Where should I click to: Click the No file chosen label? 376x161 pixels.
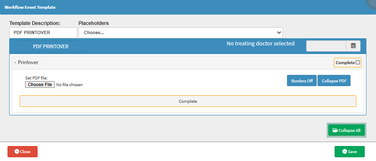pos(69,84)
